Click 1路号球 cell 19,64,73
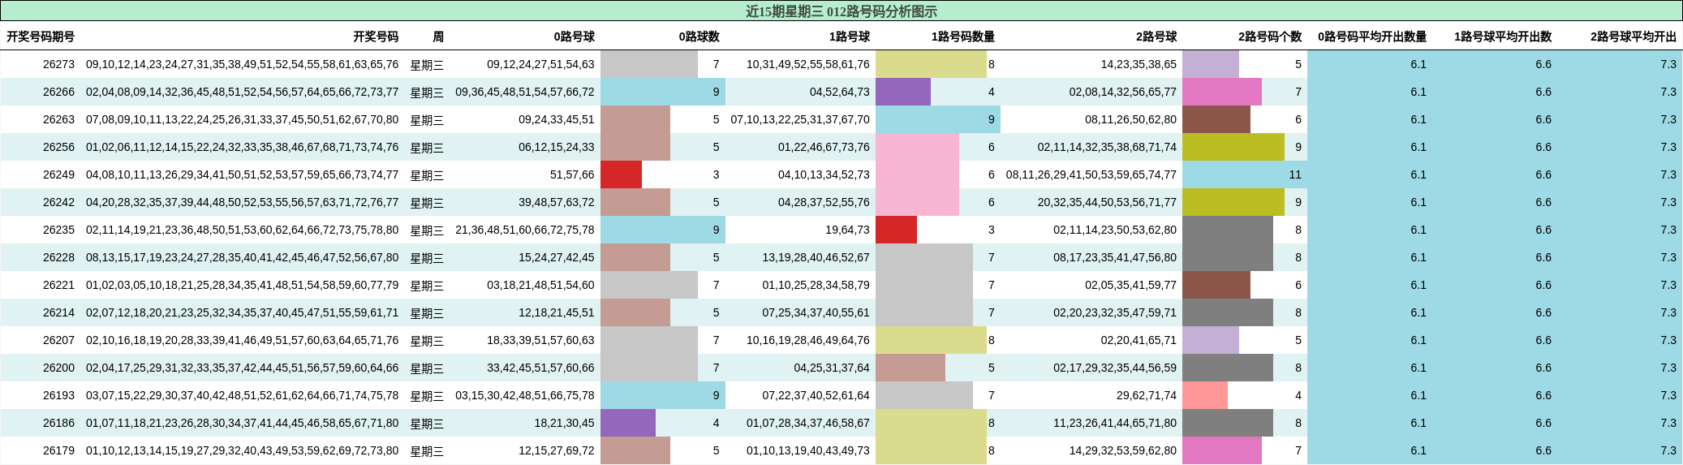The height and width of the screenshot is (465, 1683). [847, 230]
